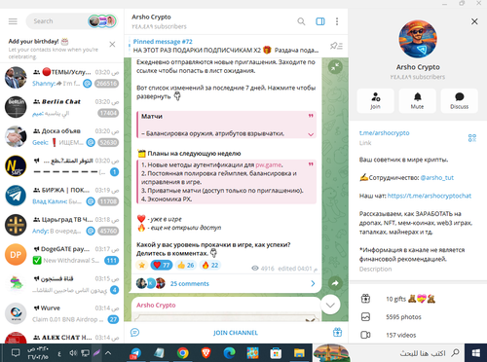Toggle the right info side panel
The width and height of the screenshot is (487, 362).
[x=320, y=21]
